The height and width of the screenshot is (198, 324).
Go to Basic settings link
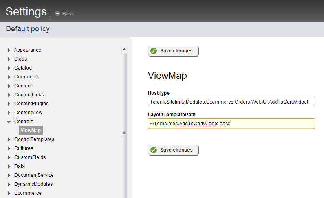[68, 13]
